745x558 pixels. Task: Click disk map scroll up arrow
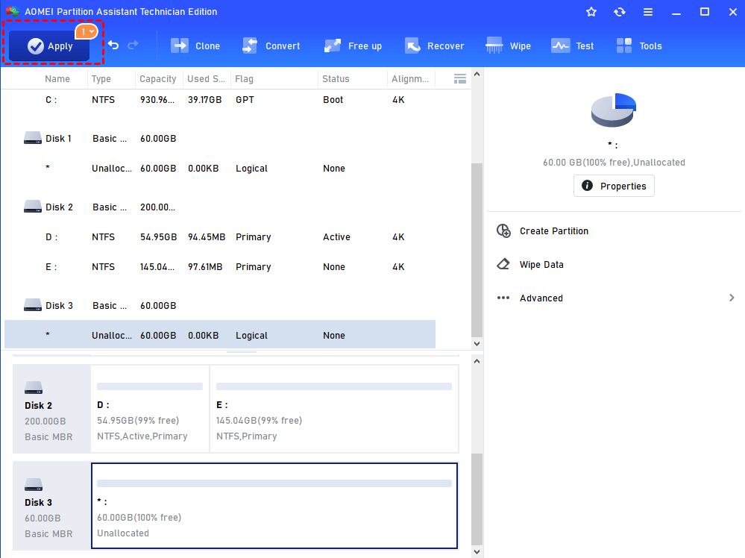tap(477, 361)
